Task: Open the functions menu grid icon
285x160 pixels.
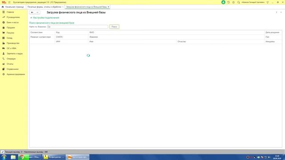Action: 9,2
